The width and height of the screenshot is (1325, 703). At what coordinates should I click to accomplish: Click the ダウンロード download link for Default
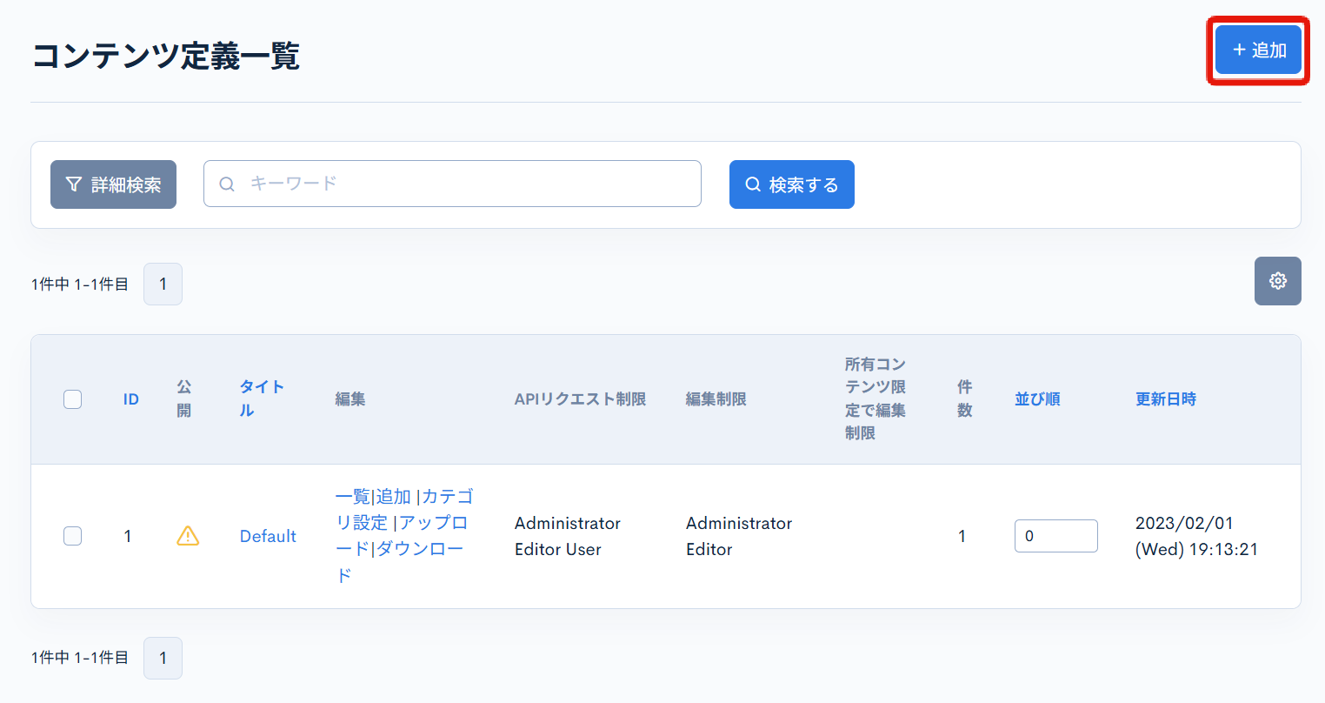pyautogui.click(x=399, y=561)
